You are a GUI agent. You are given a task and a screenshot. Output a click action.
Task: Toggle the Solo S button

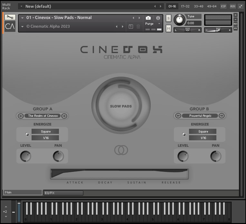[168, 19]
